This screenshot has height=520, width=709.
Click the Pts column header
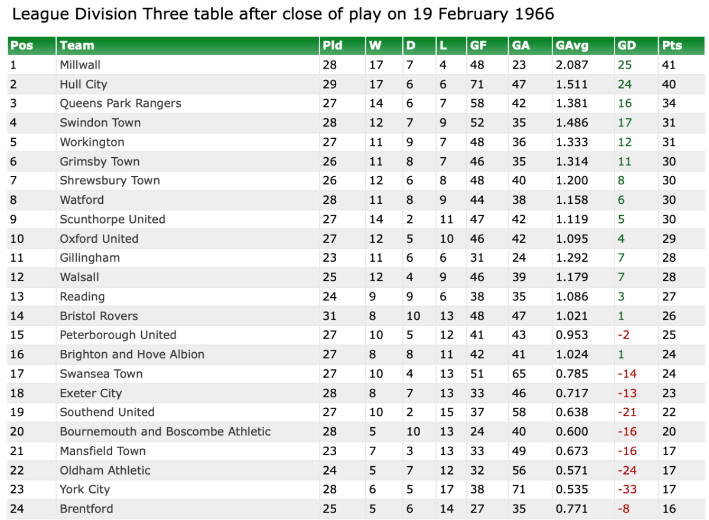click(x=672, y=45)
